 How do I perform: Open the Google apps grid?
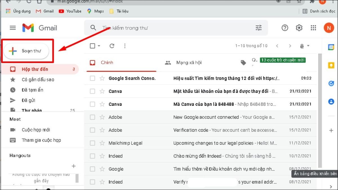click(313, 28)
